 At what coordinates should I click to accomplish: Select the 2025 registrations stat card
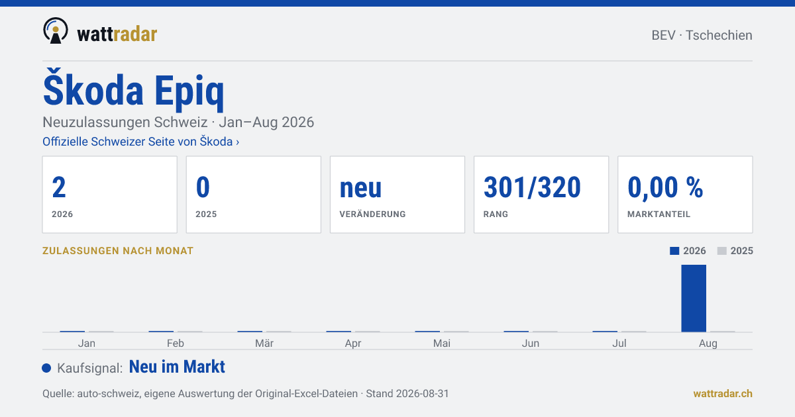254,195
